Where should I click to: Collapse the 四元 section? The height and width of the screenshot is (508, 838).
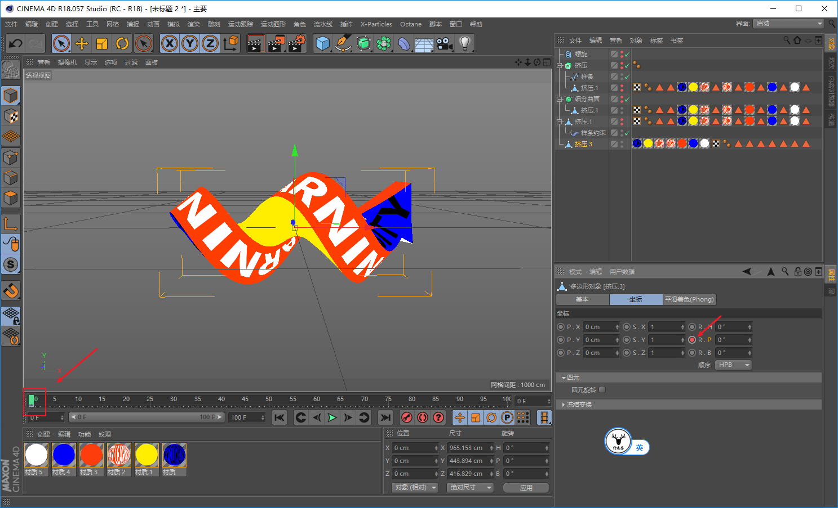(x=564, y=378)
